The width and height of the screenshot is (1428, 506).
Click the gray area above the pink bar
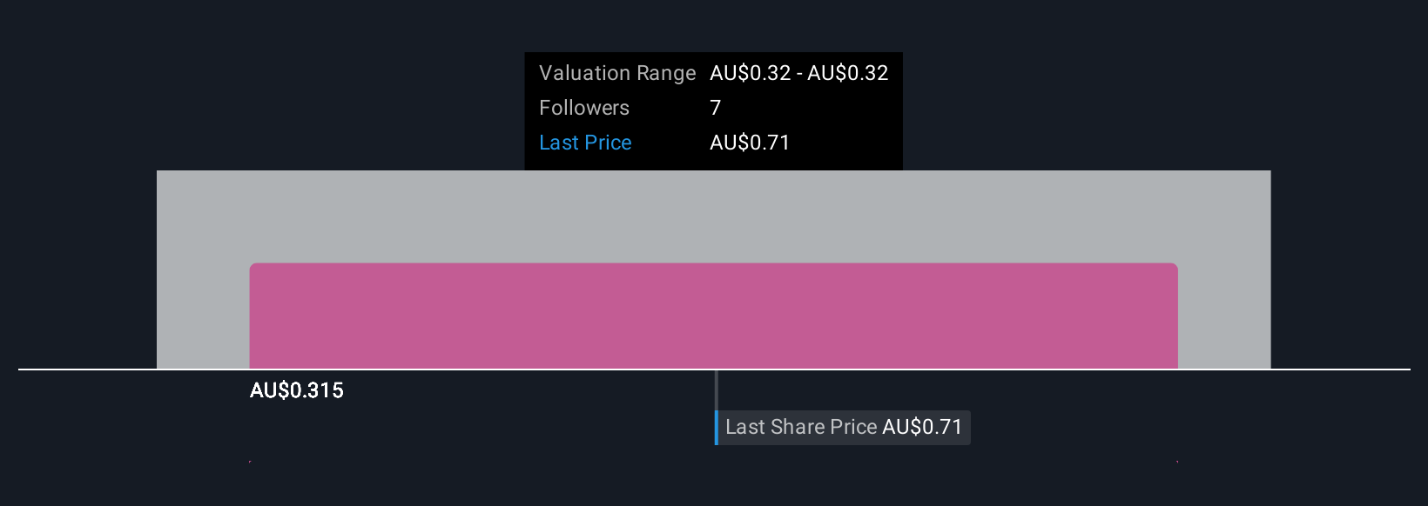[713, 216]
